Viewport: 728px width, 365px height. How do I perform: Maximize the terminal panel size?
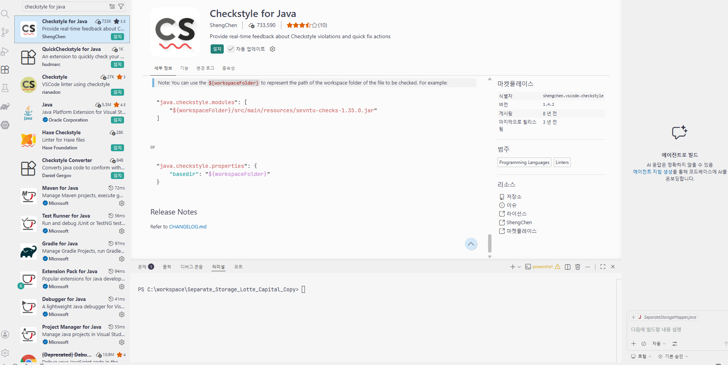pos(603,267)
